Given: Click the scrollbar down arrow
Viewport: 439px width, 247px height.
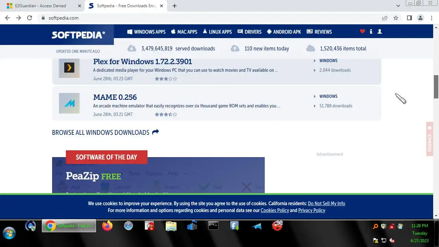Looking at the screenshot, I should (x=436, y=216).
